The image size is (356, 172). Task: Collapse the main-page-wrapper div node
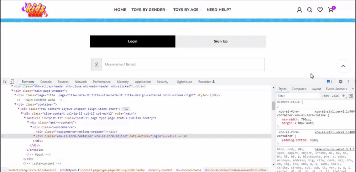tap(12, 91)
